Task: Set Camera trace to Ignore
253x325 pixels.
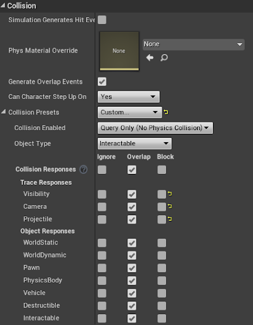Action: click(x=102, y=207)
